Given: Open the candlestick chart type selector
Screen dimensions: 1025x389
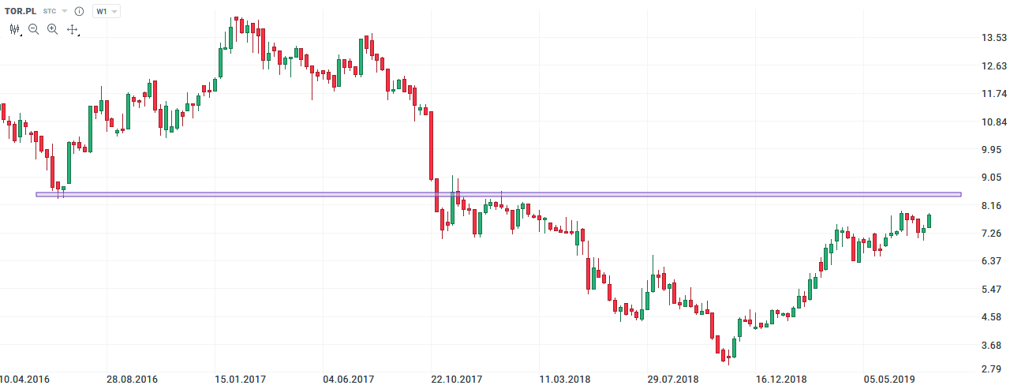Looking at the screenshot, I should click(14, 29).
